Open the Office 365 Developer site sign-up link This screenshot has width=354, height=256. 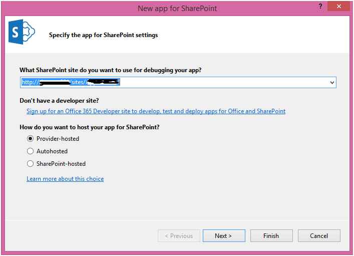click(156, 111)
